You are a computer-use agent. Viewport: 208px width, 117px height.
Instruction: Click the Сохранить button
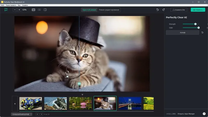pyautogui.click(x=198, y=10)
